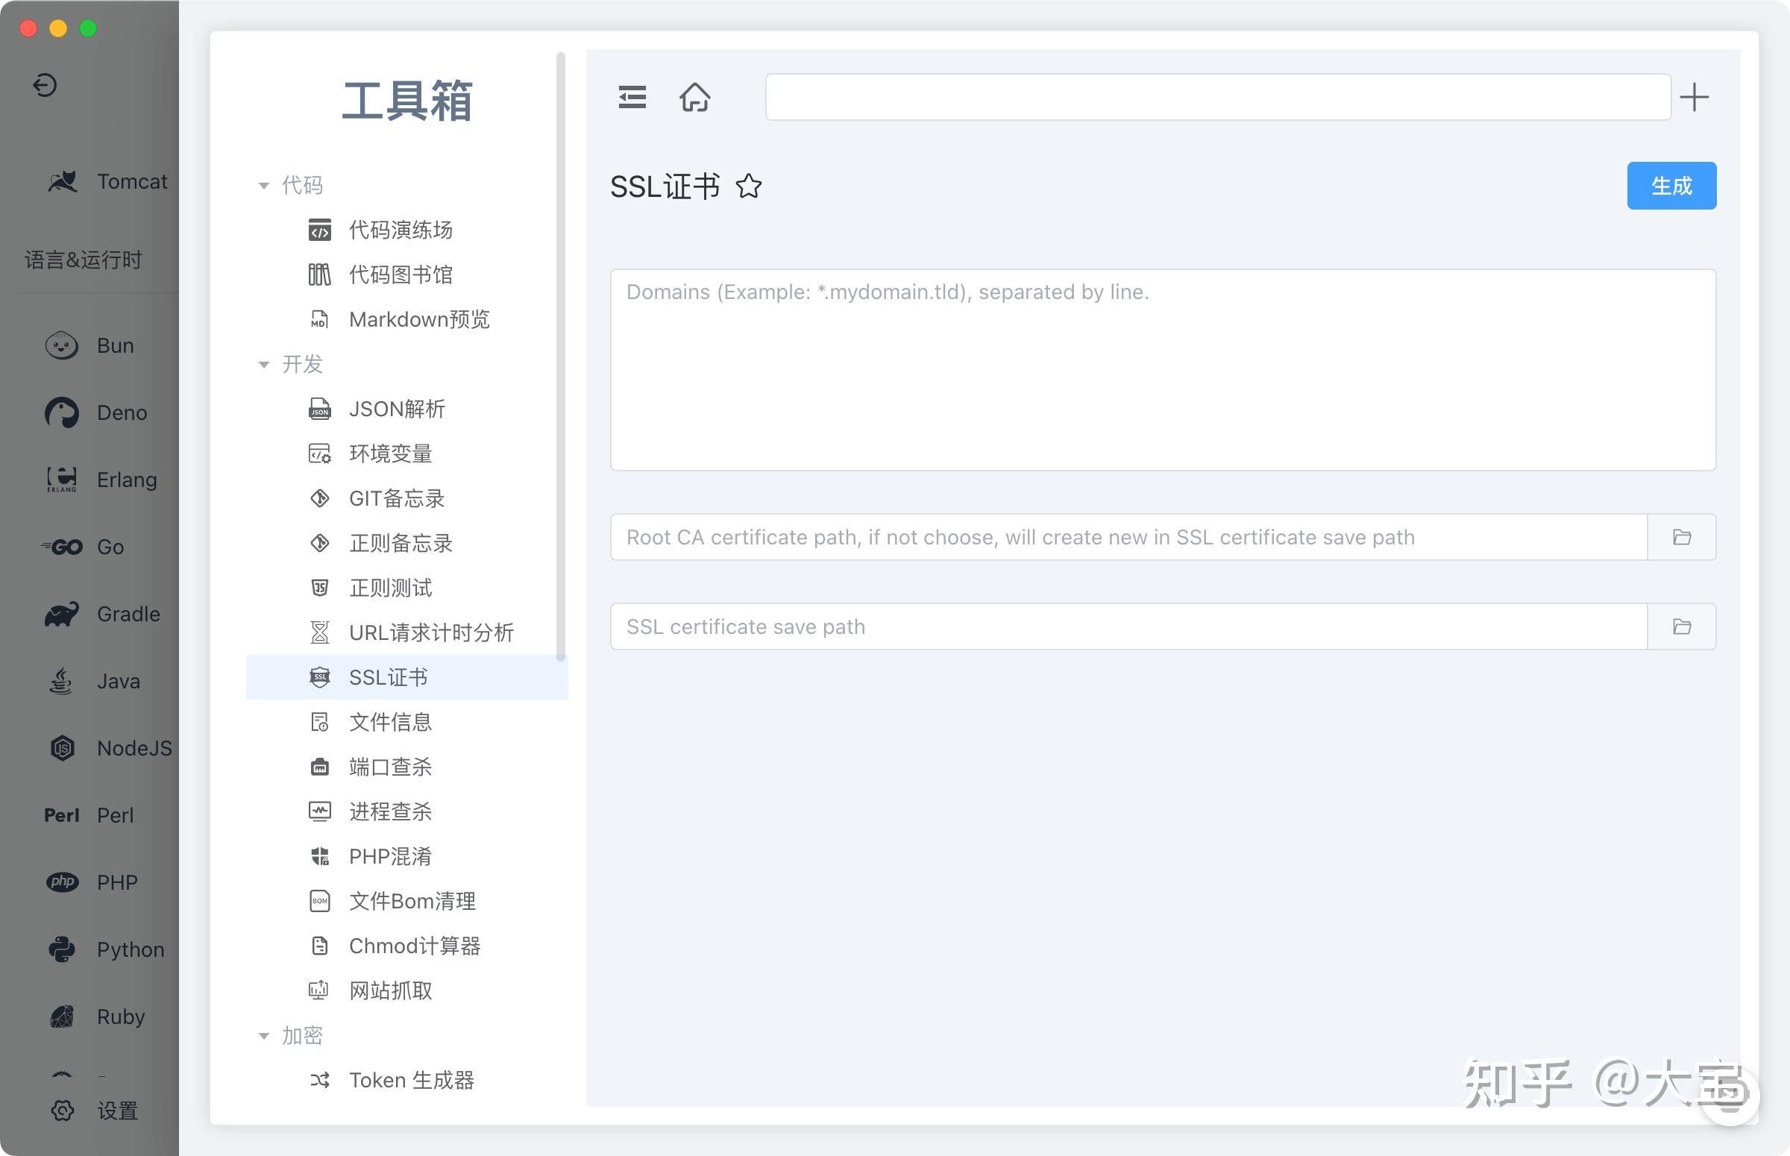Open the Token 生成器 tool
The image size is (1790, 1156).
coord(411,1079)
